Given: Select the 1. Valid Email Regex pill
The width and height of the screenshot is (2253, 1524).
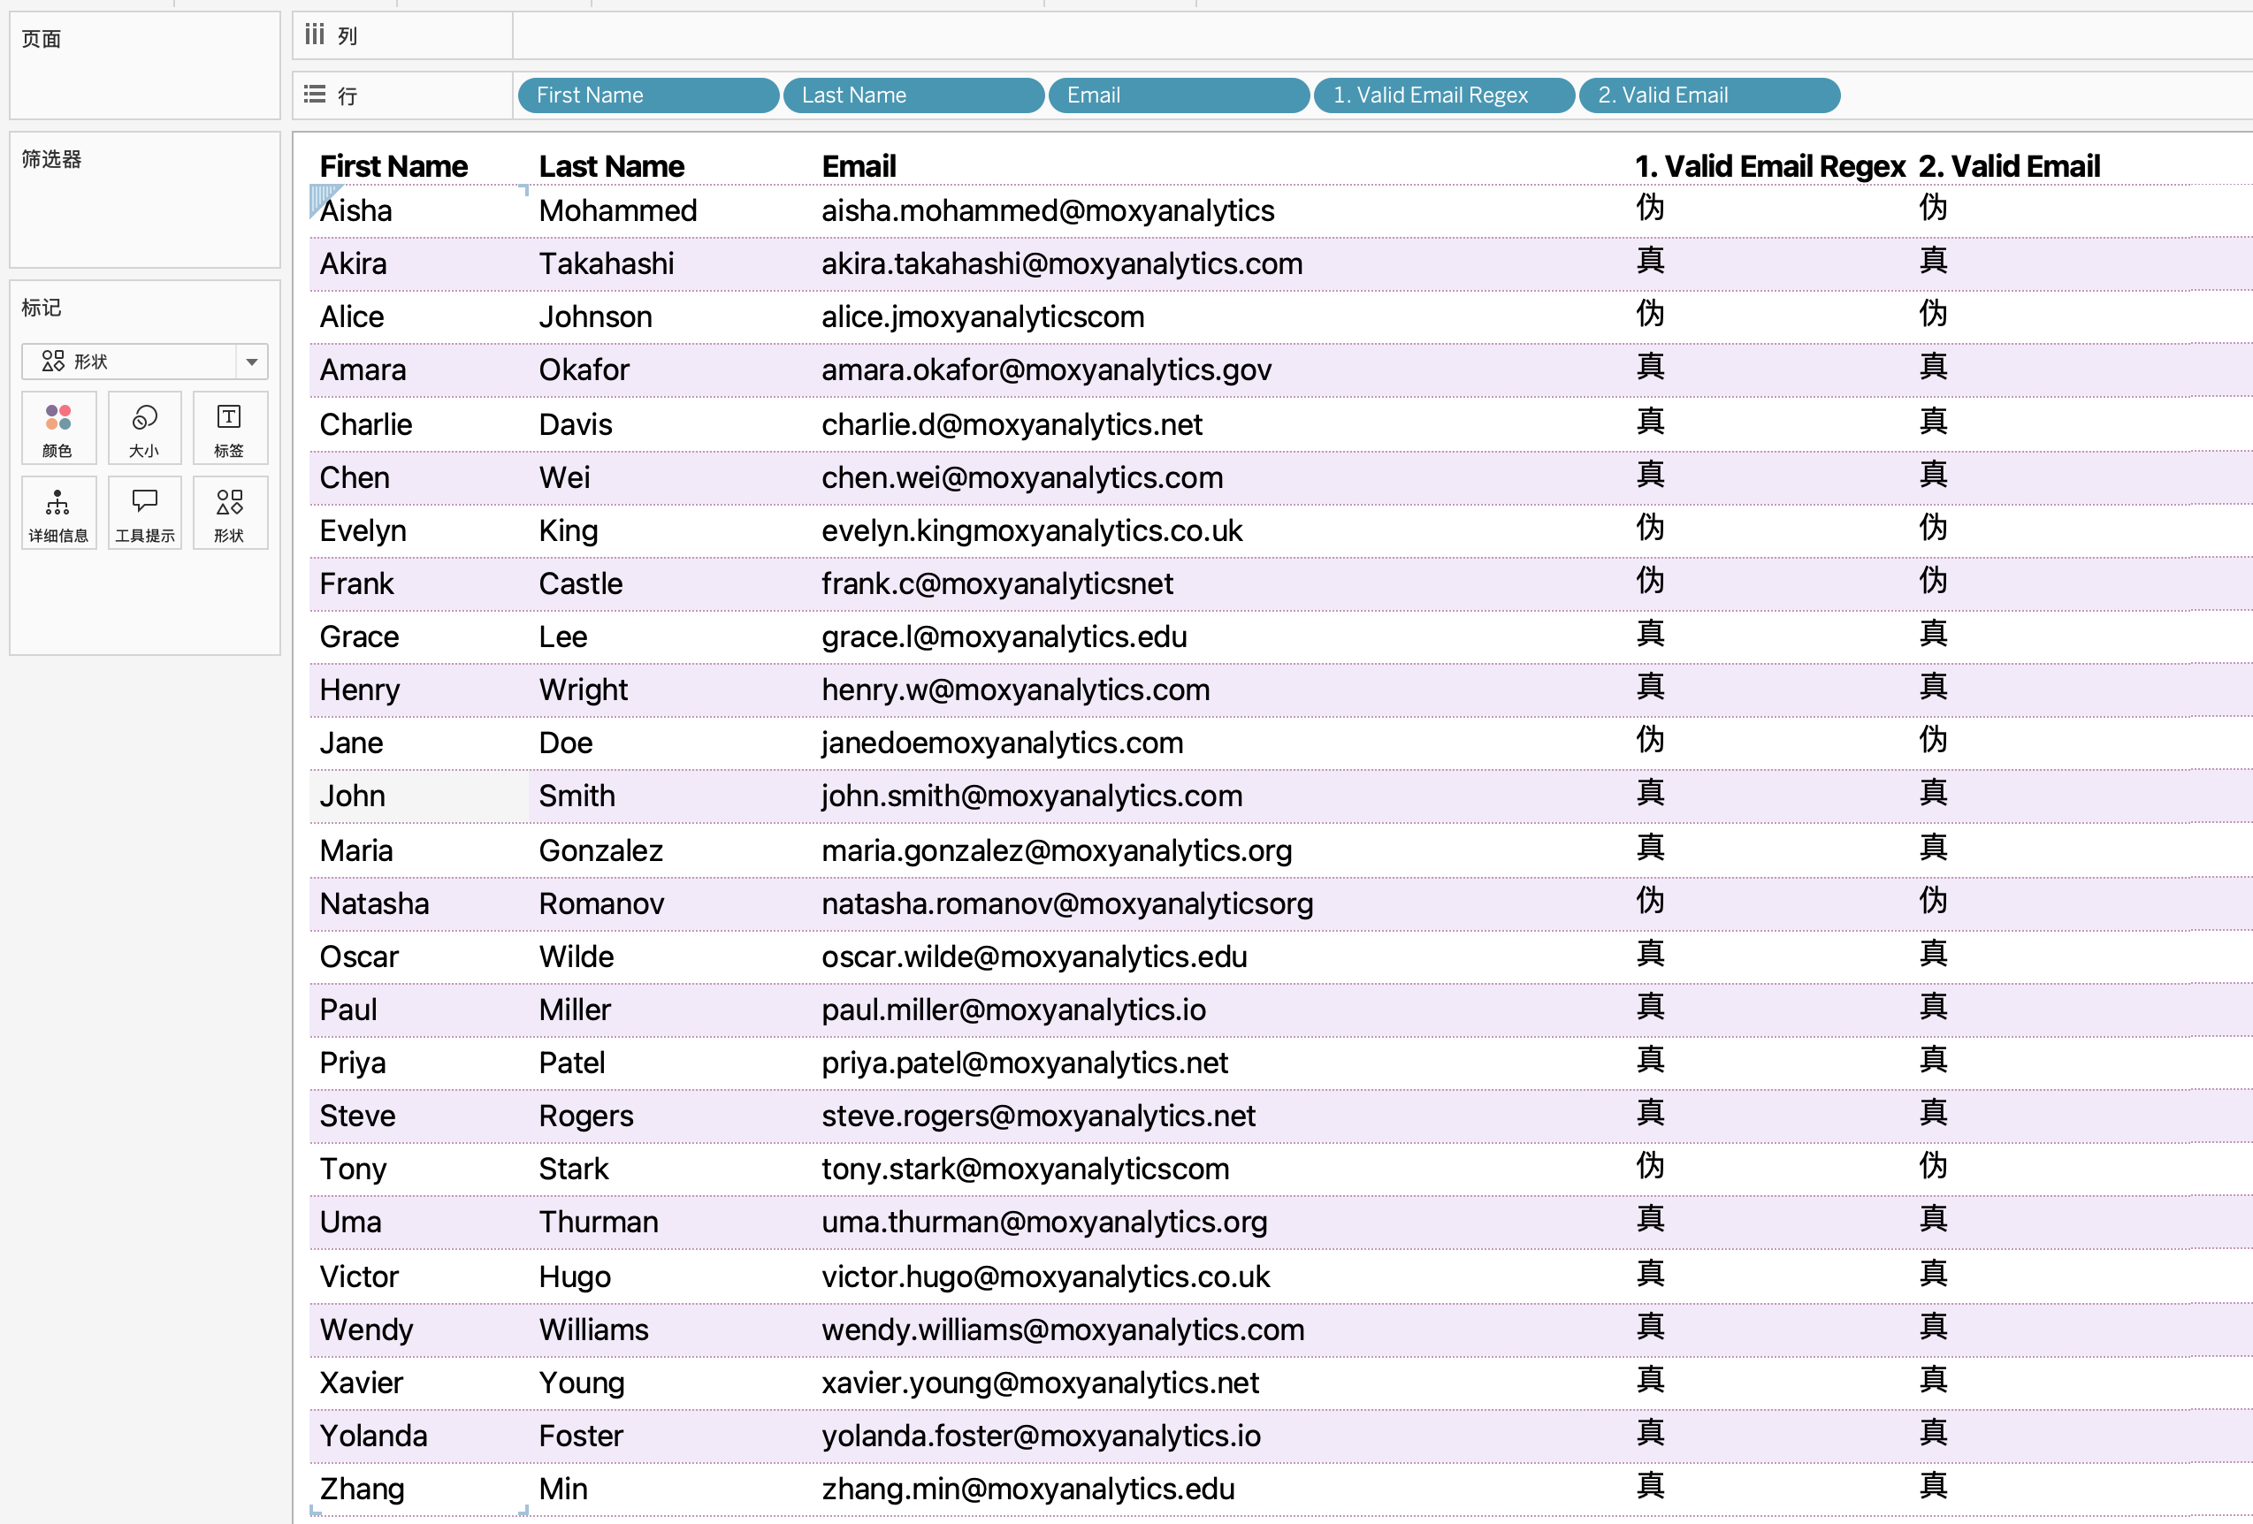Looking at the screenshot, I should tap(1444, 95).
